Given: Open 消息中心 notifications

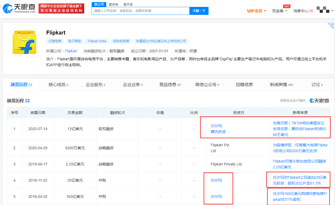Looking at the screenshot, I should [x=303, y=11].
